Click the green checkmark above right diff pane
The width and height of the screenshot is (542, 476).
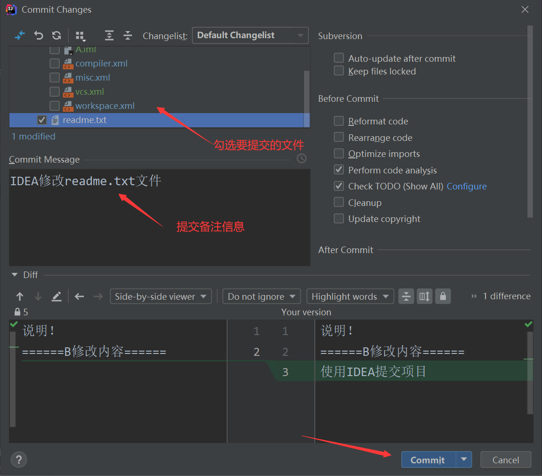pos(528,324)
